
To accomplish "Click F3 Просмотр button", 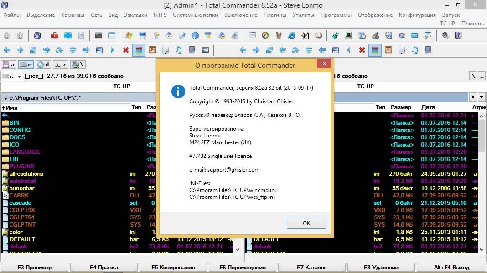I will tap(35, 268).
